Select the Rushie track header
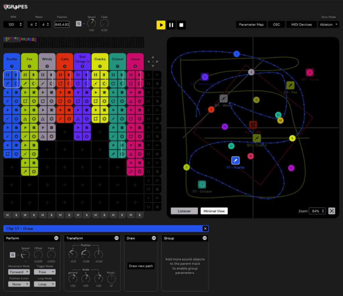 tap(12, 62)
